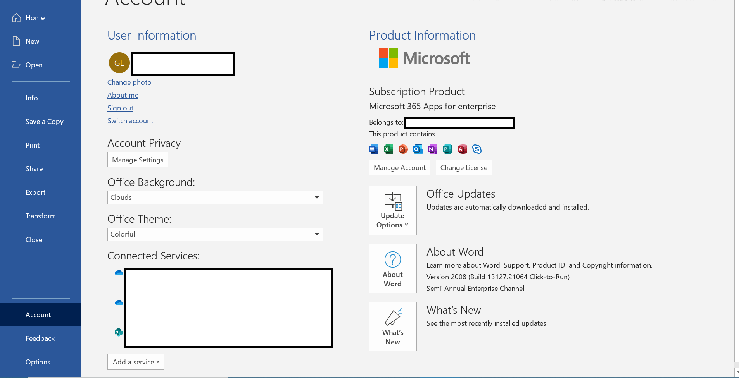Click the New document page icon
Image resolution: width=739 pixels, height=378 pixels.
coord(16,41)
